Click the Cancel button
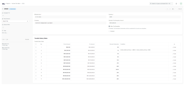This screenshot has height=104, width=185. (x=180, y=9)
